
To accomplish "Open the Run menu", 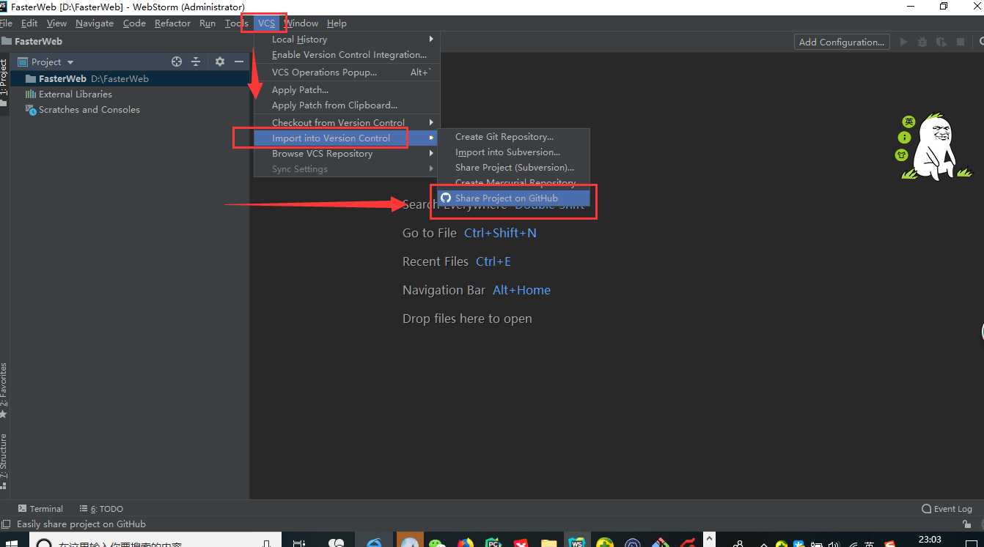I will (208, 23).
